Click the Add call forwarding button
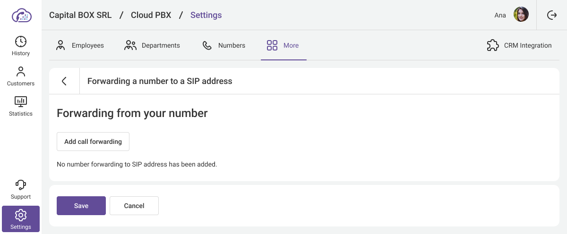The height and width of the screenshot is (234, 567). (93, 142)
